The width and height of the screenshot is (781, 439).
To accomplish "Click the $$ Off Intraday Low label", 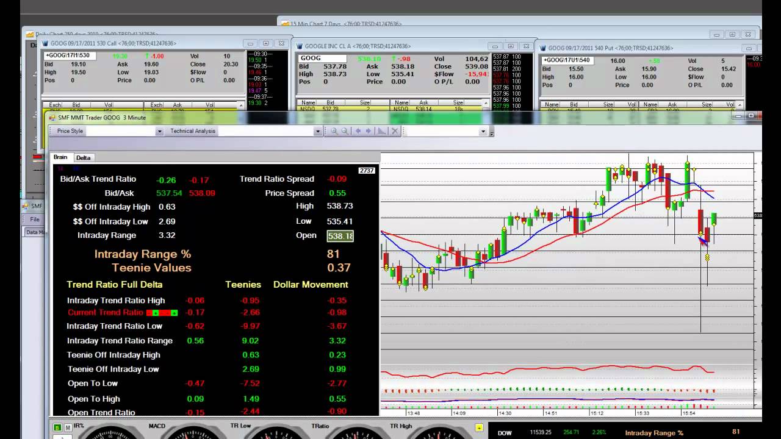I will [110, 221].
